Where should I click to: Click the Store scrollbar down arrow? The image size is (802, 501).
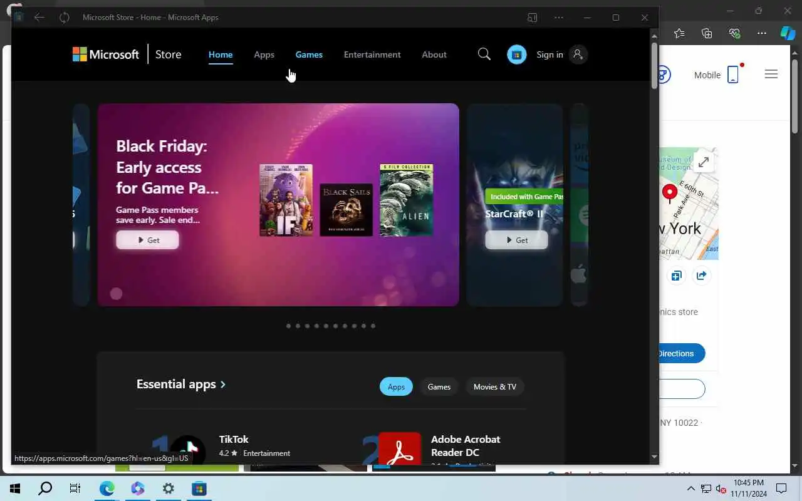point(654,457)
